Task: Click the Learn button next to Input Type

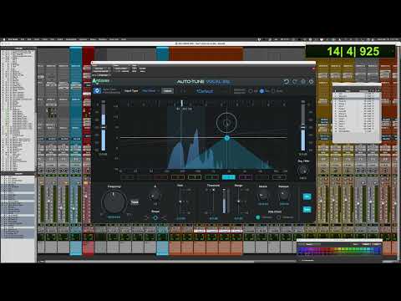Action: 168,91
